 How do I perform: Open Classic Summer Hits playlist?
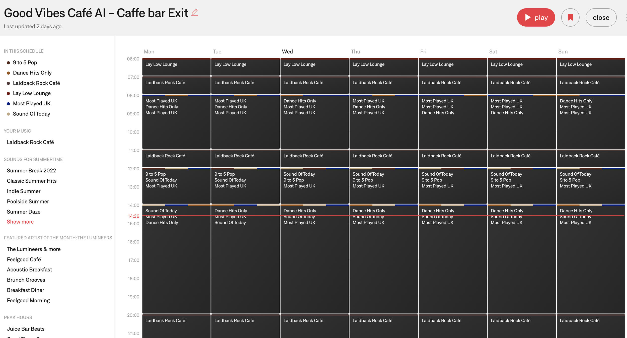(32, 181)
